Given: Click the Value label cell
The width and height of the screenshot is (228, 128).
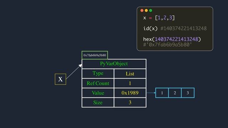Looking at the screenshot, I should (98, 93).
